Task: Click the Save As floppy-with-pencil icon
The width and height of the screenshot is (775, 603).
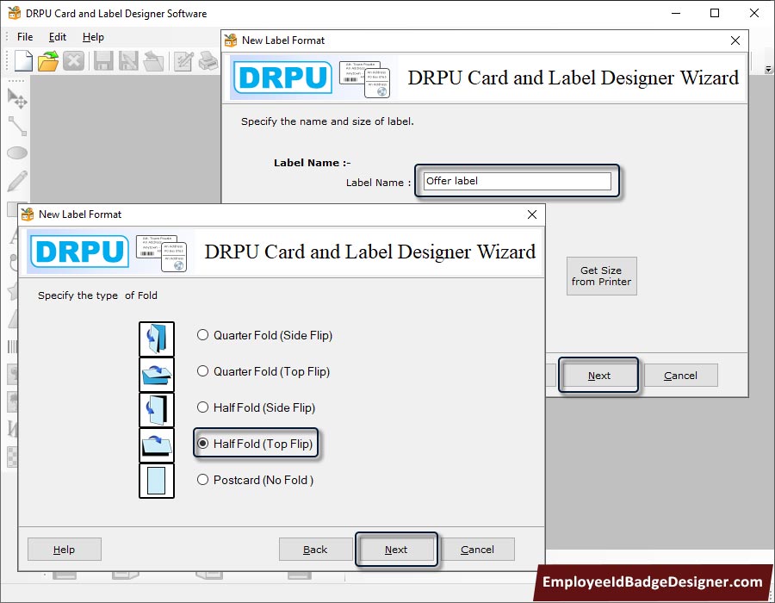Action: (128, 61)
